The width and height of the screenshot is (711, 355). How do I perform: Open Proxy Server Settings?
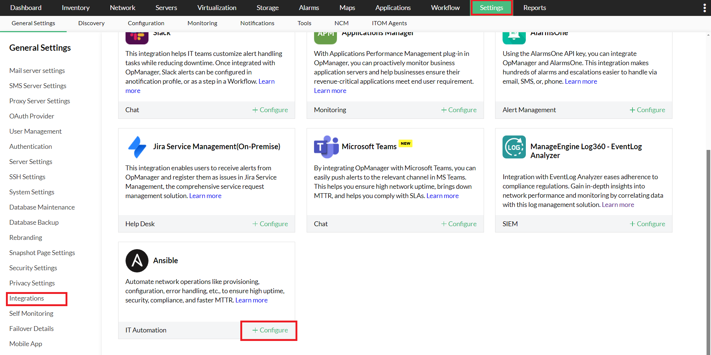tap(40, 101)
